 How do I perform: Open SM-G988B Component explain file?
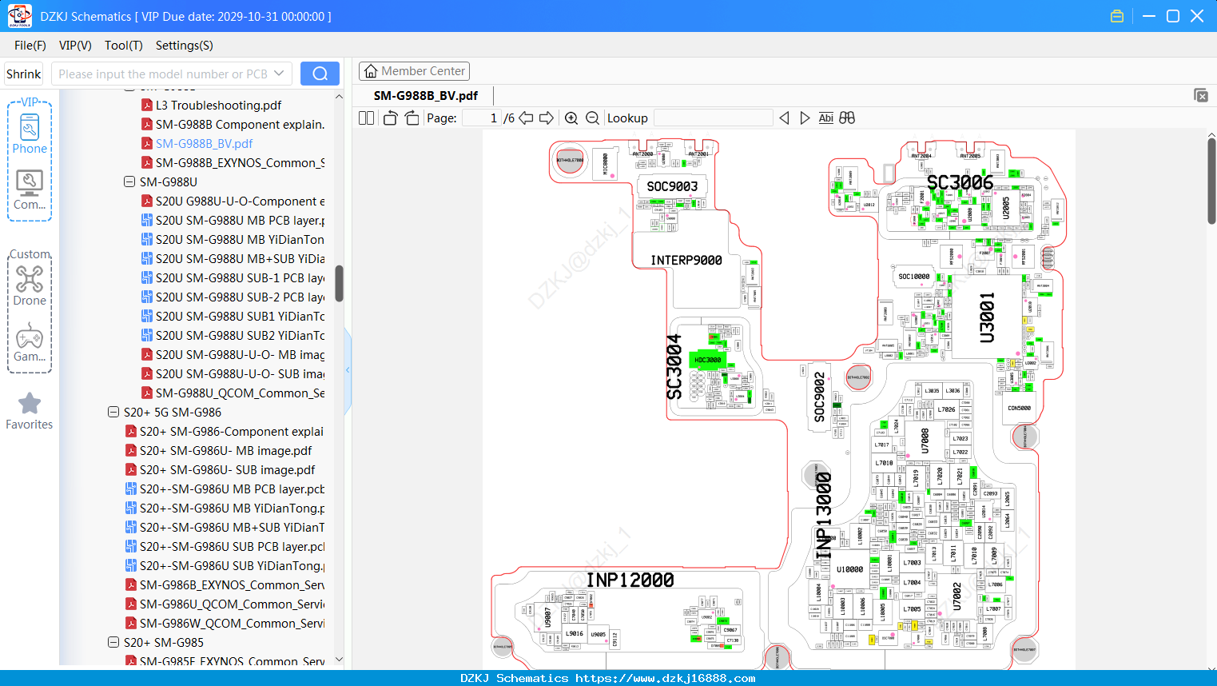(x=240, y=124)
